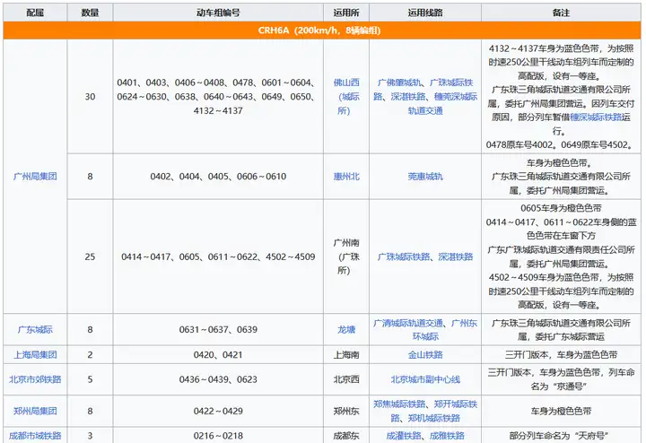Select remark 三开门版本，车身为蓝色色带
This screenshot has height=443, width=646.
point(561,354)
